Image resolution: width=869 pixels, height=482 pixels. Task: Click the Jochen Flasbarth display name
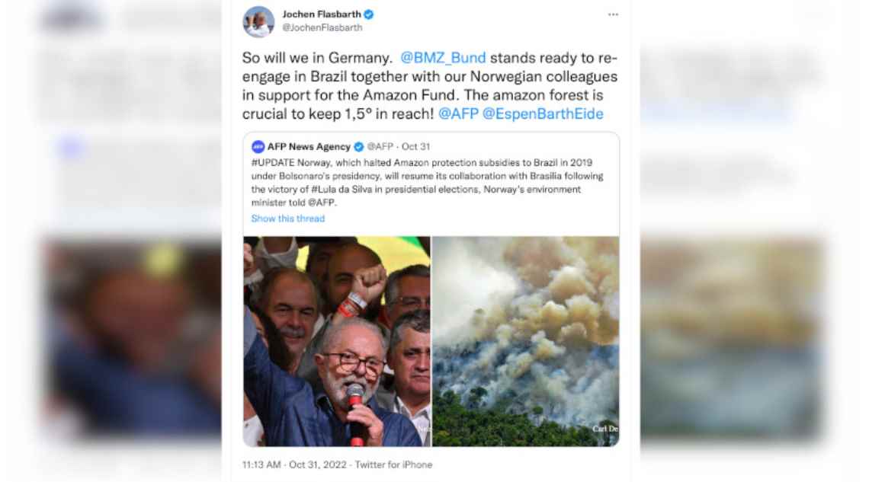pyautogui.click(x=322, y=14)
